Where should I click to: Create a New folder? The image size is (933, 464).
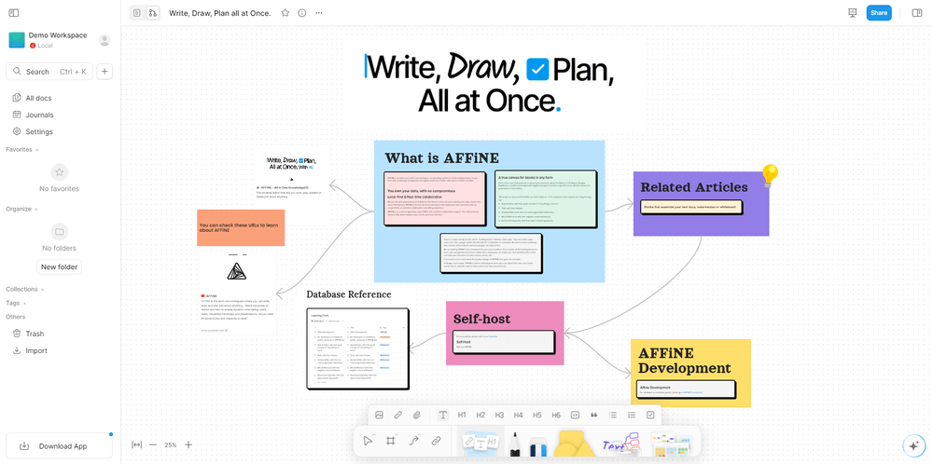click(x=59, y=266)
